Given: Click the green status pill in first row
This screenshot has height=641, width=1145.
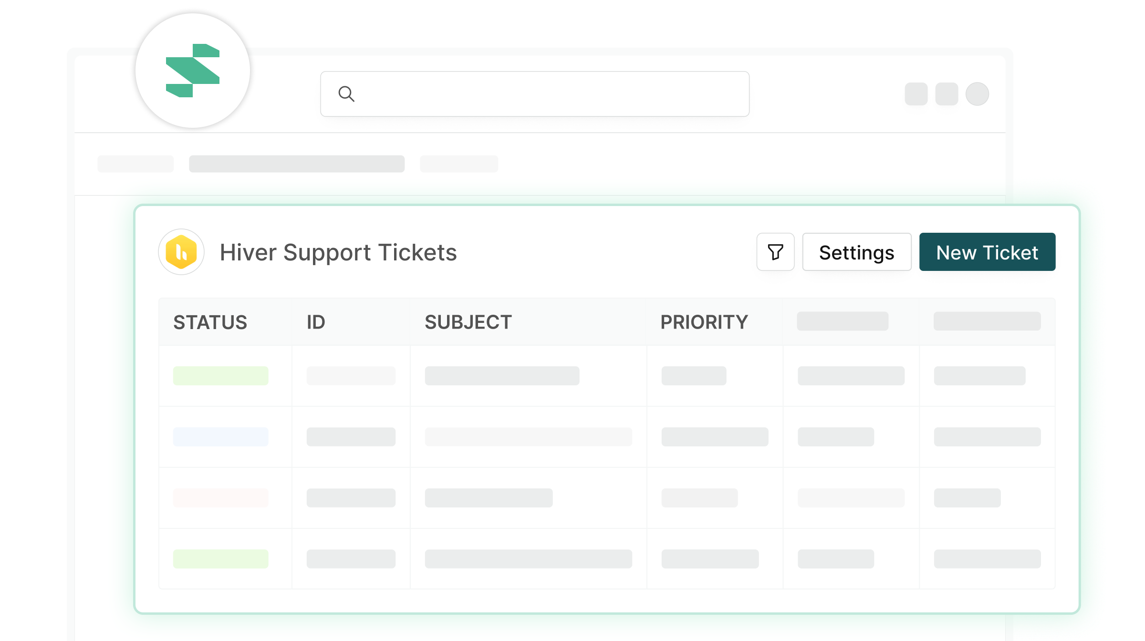Looking at the screenshot, I should click(x=220, y=376).
